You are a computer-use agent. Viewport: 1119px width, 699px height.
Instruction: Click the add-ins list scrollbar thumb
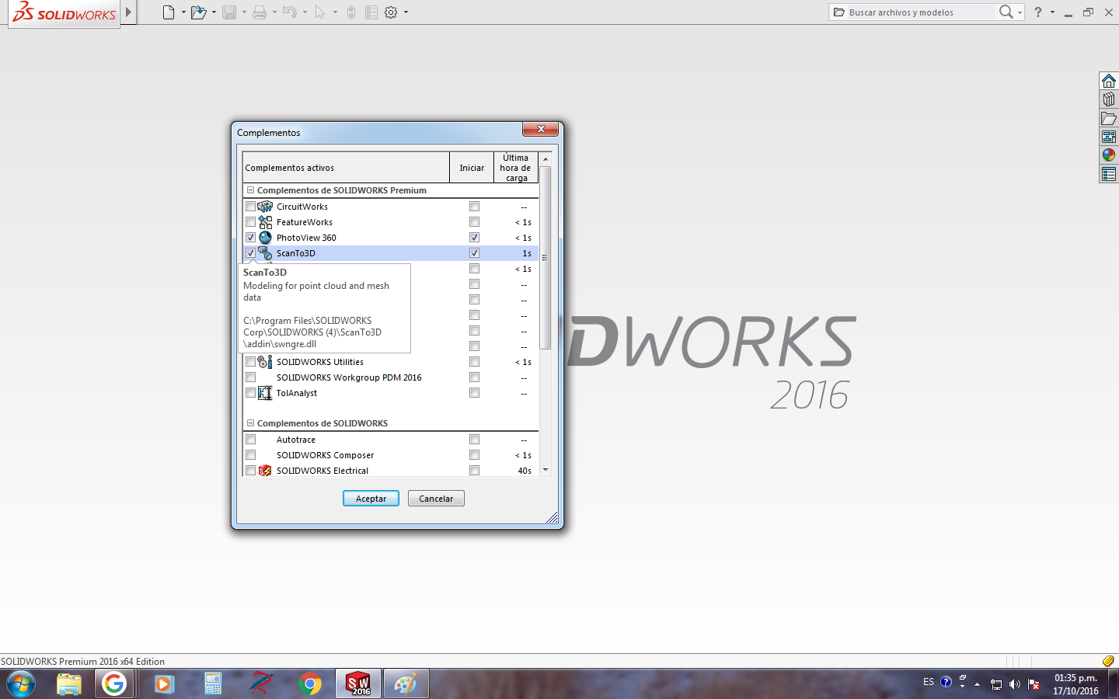coord(546,257)
